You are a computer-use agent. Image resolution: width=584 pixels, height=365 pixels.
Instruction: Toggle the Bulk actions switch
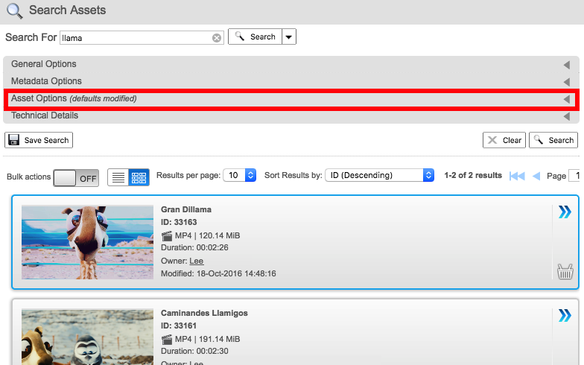pos(76,177)
